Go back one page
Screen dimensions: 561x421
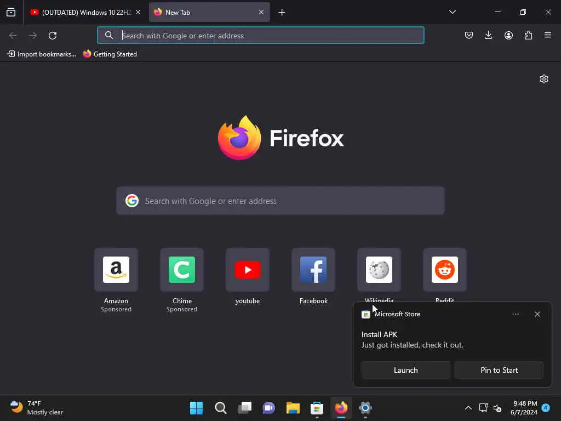tap(13, 36)
